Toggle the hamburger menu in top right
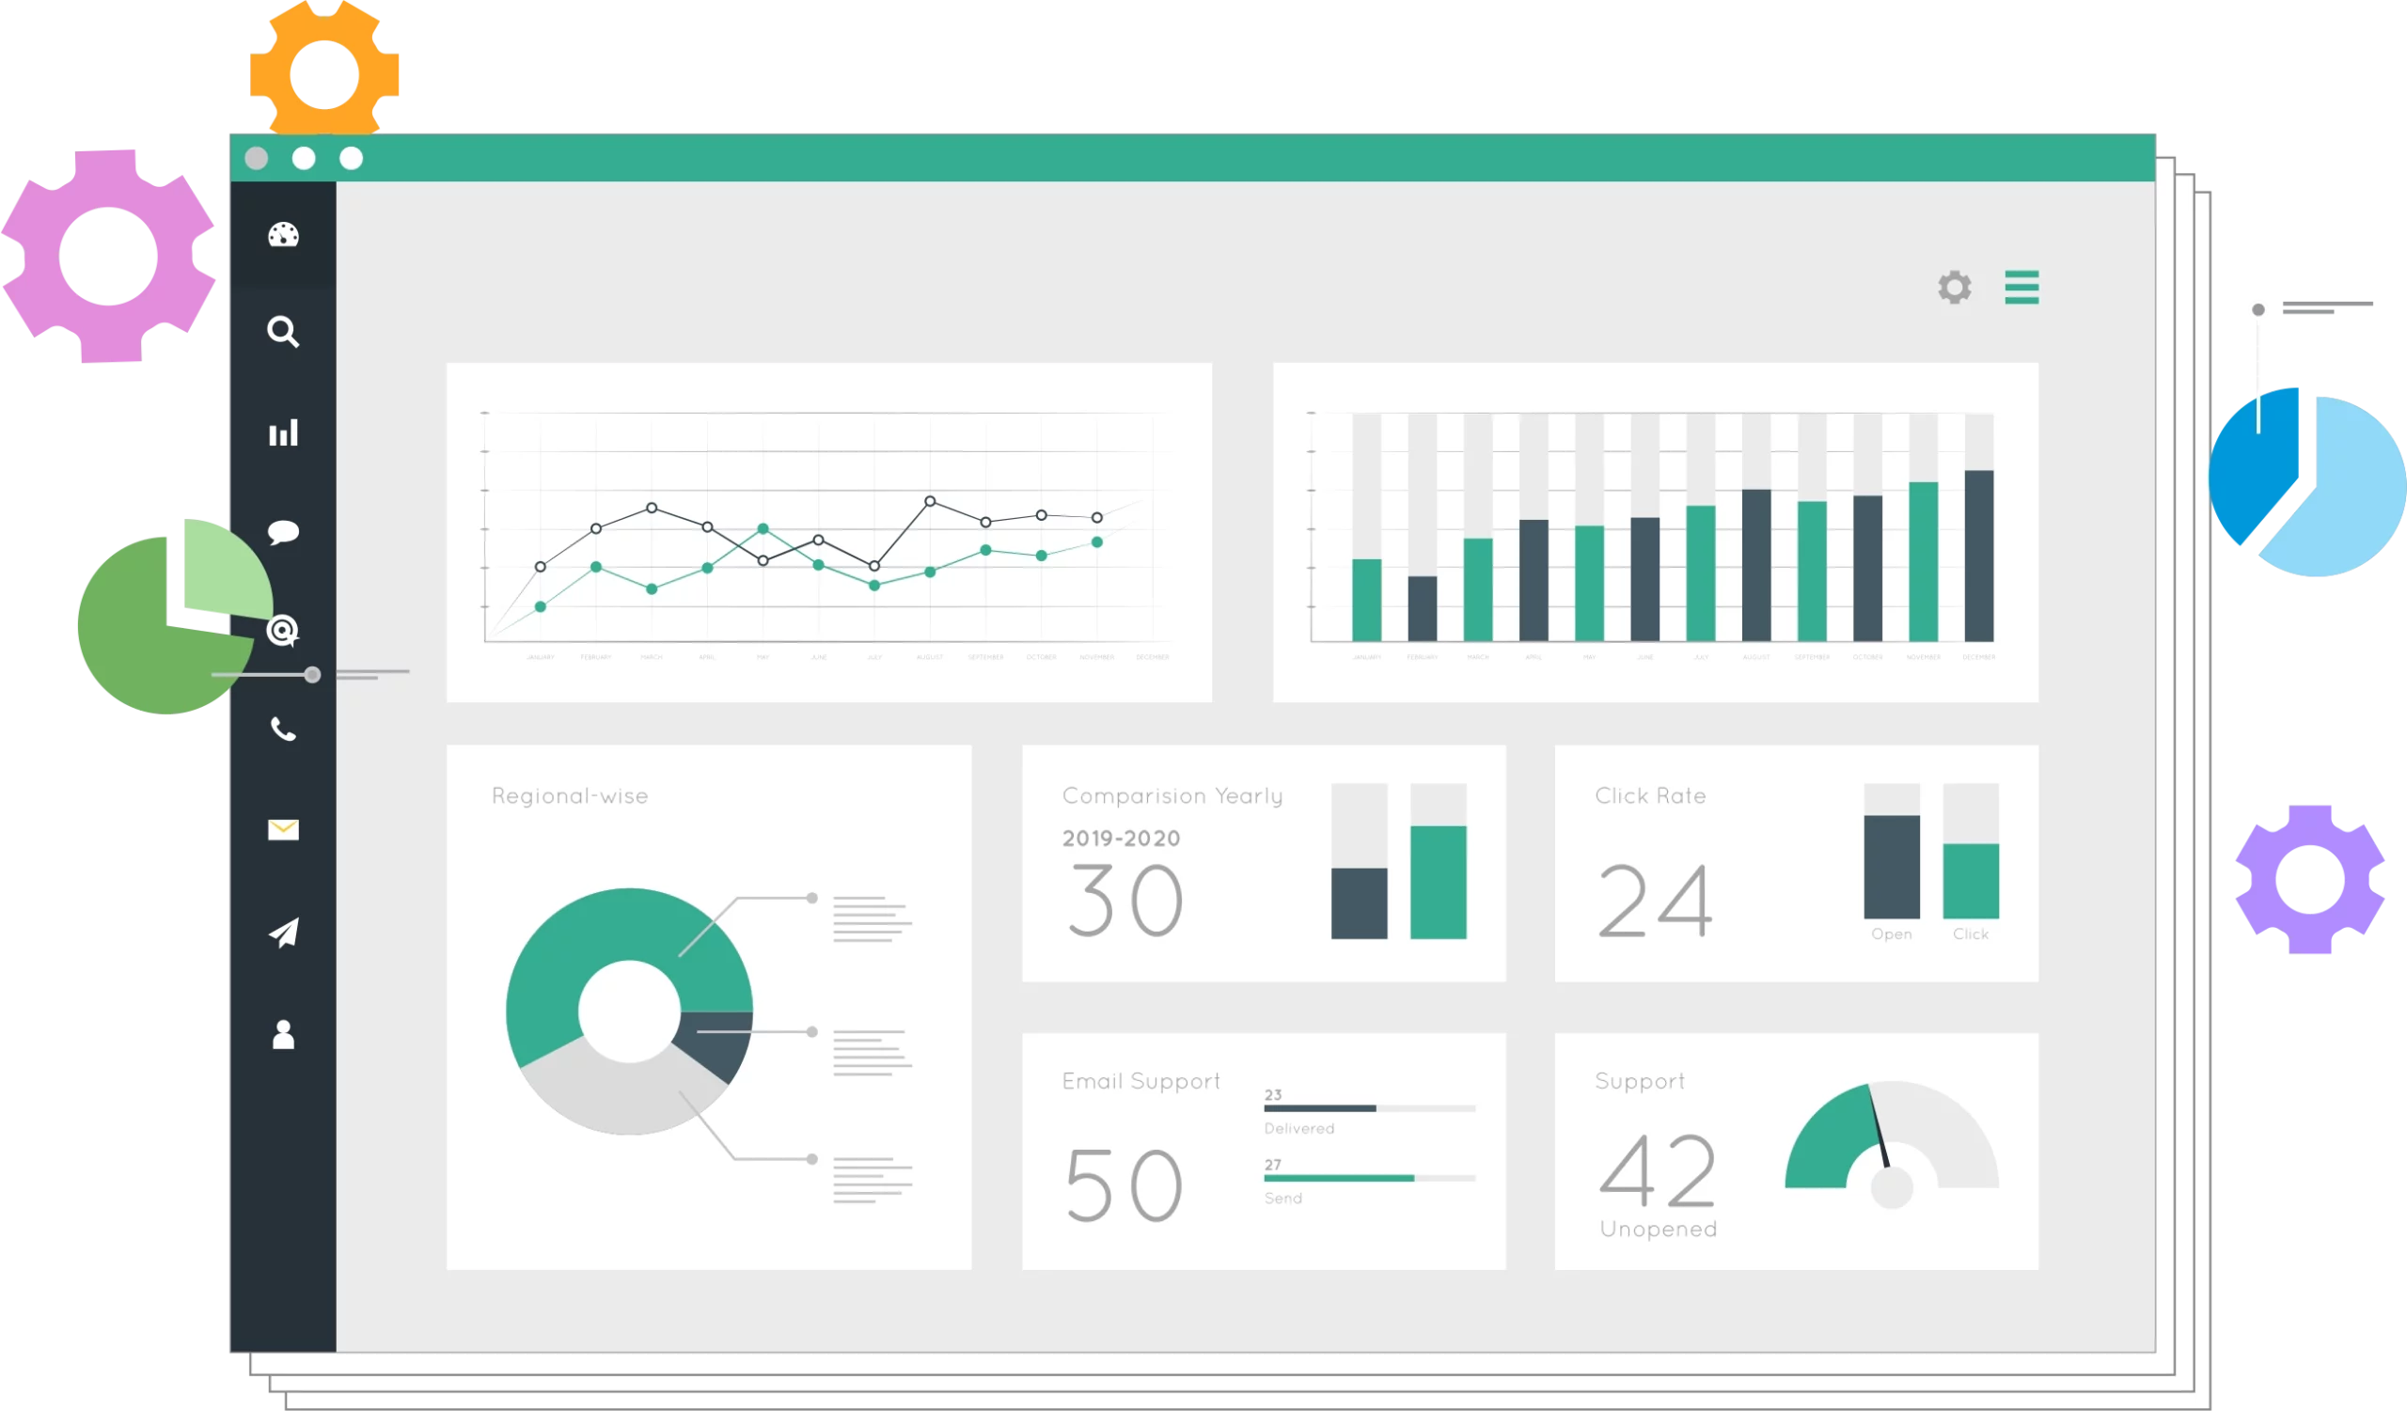This screenshot has height=1411, width=2407. [2022, 288]
